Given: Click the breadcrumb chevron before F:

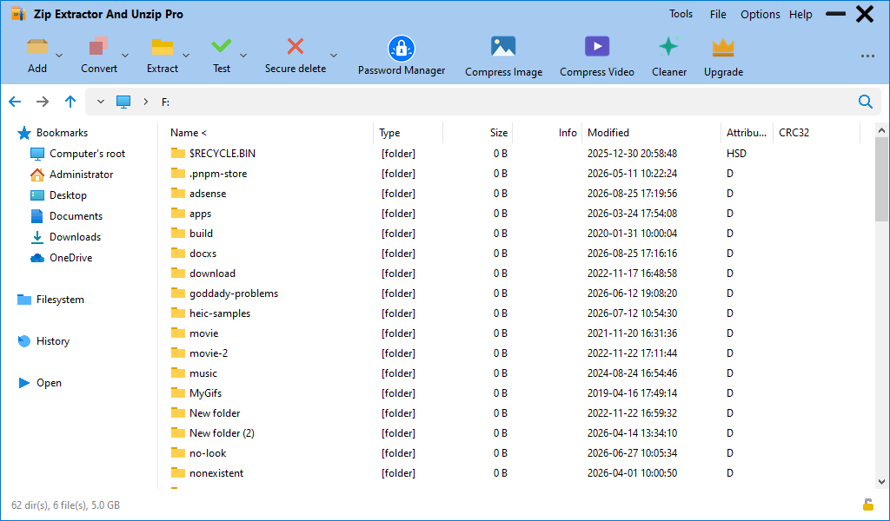Looking at the screenshot, I should click(x=146, y=102).
